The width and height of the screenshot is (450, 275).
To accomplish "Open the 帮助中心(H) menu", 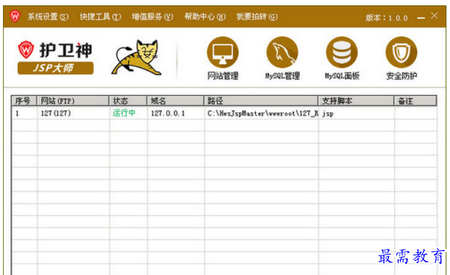I will coord(205,17).
